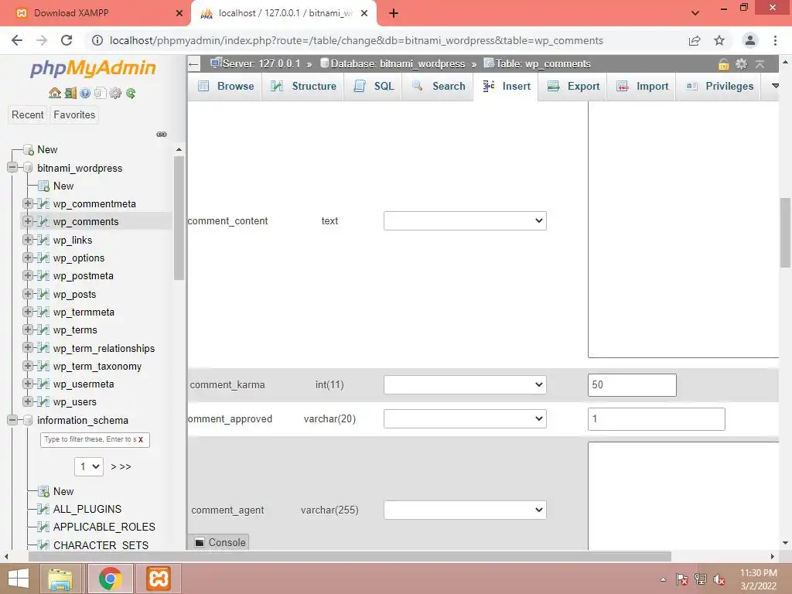Open comment_approved function dropdown
The image size is (792, 594).
point(465,418)
